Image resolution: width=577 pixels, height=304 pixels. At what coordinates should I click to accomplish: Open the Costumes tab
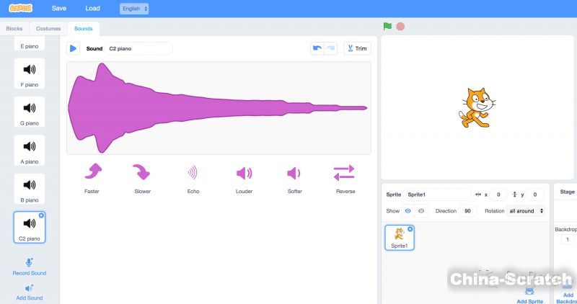48,29
